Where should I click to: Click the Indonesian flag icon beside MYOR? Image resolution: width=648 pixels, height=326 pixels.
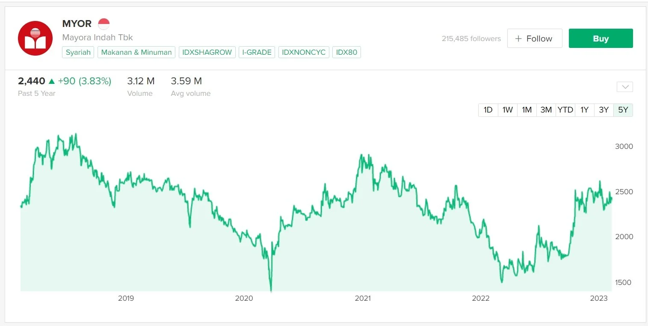pyautogui.click(x=104, y=24)
